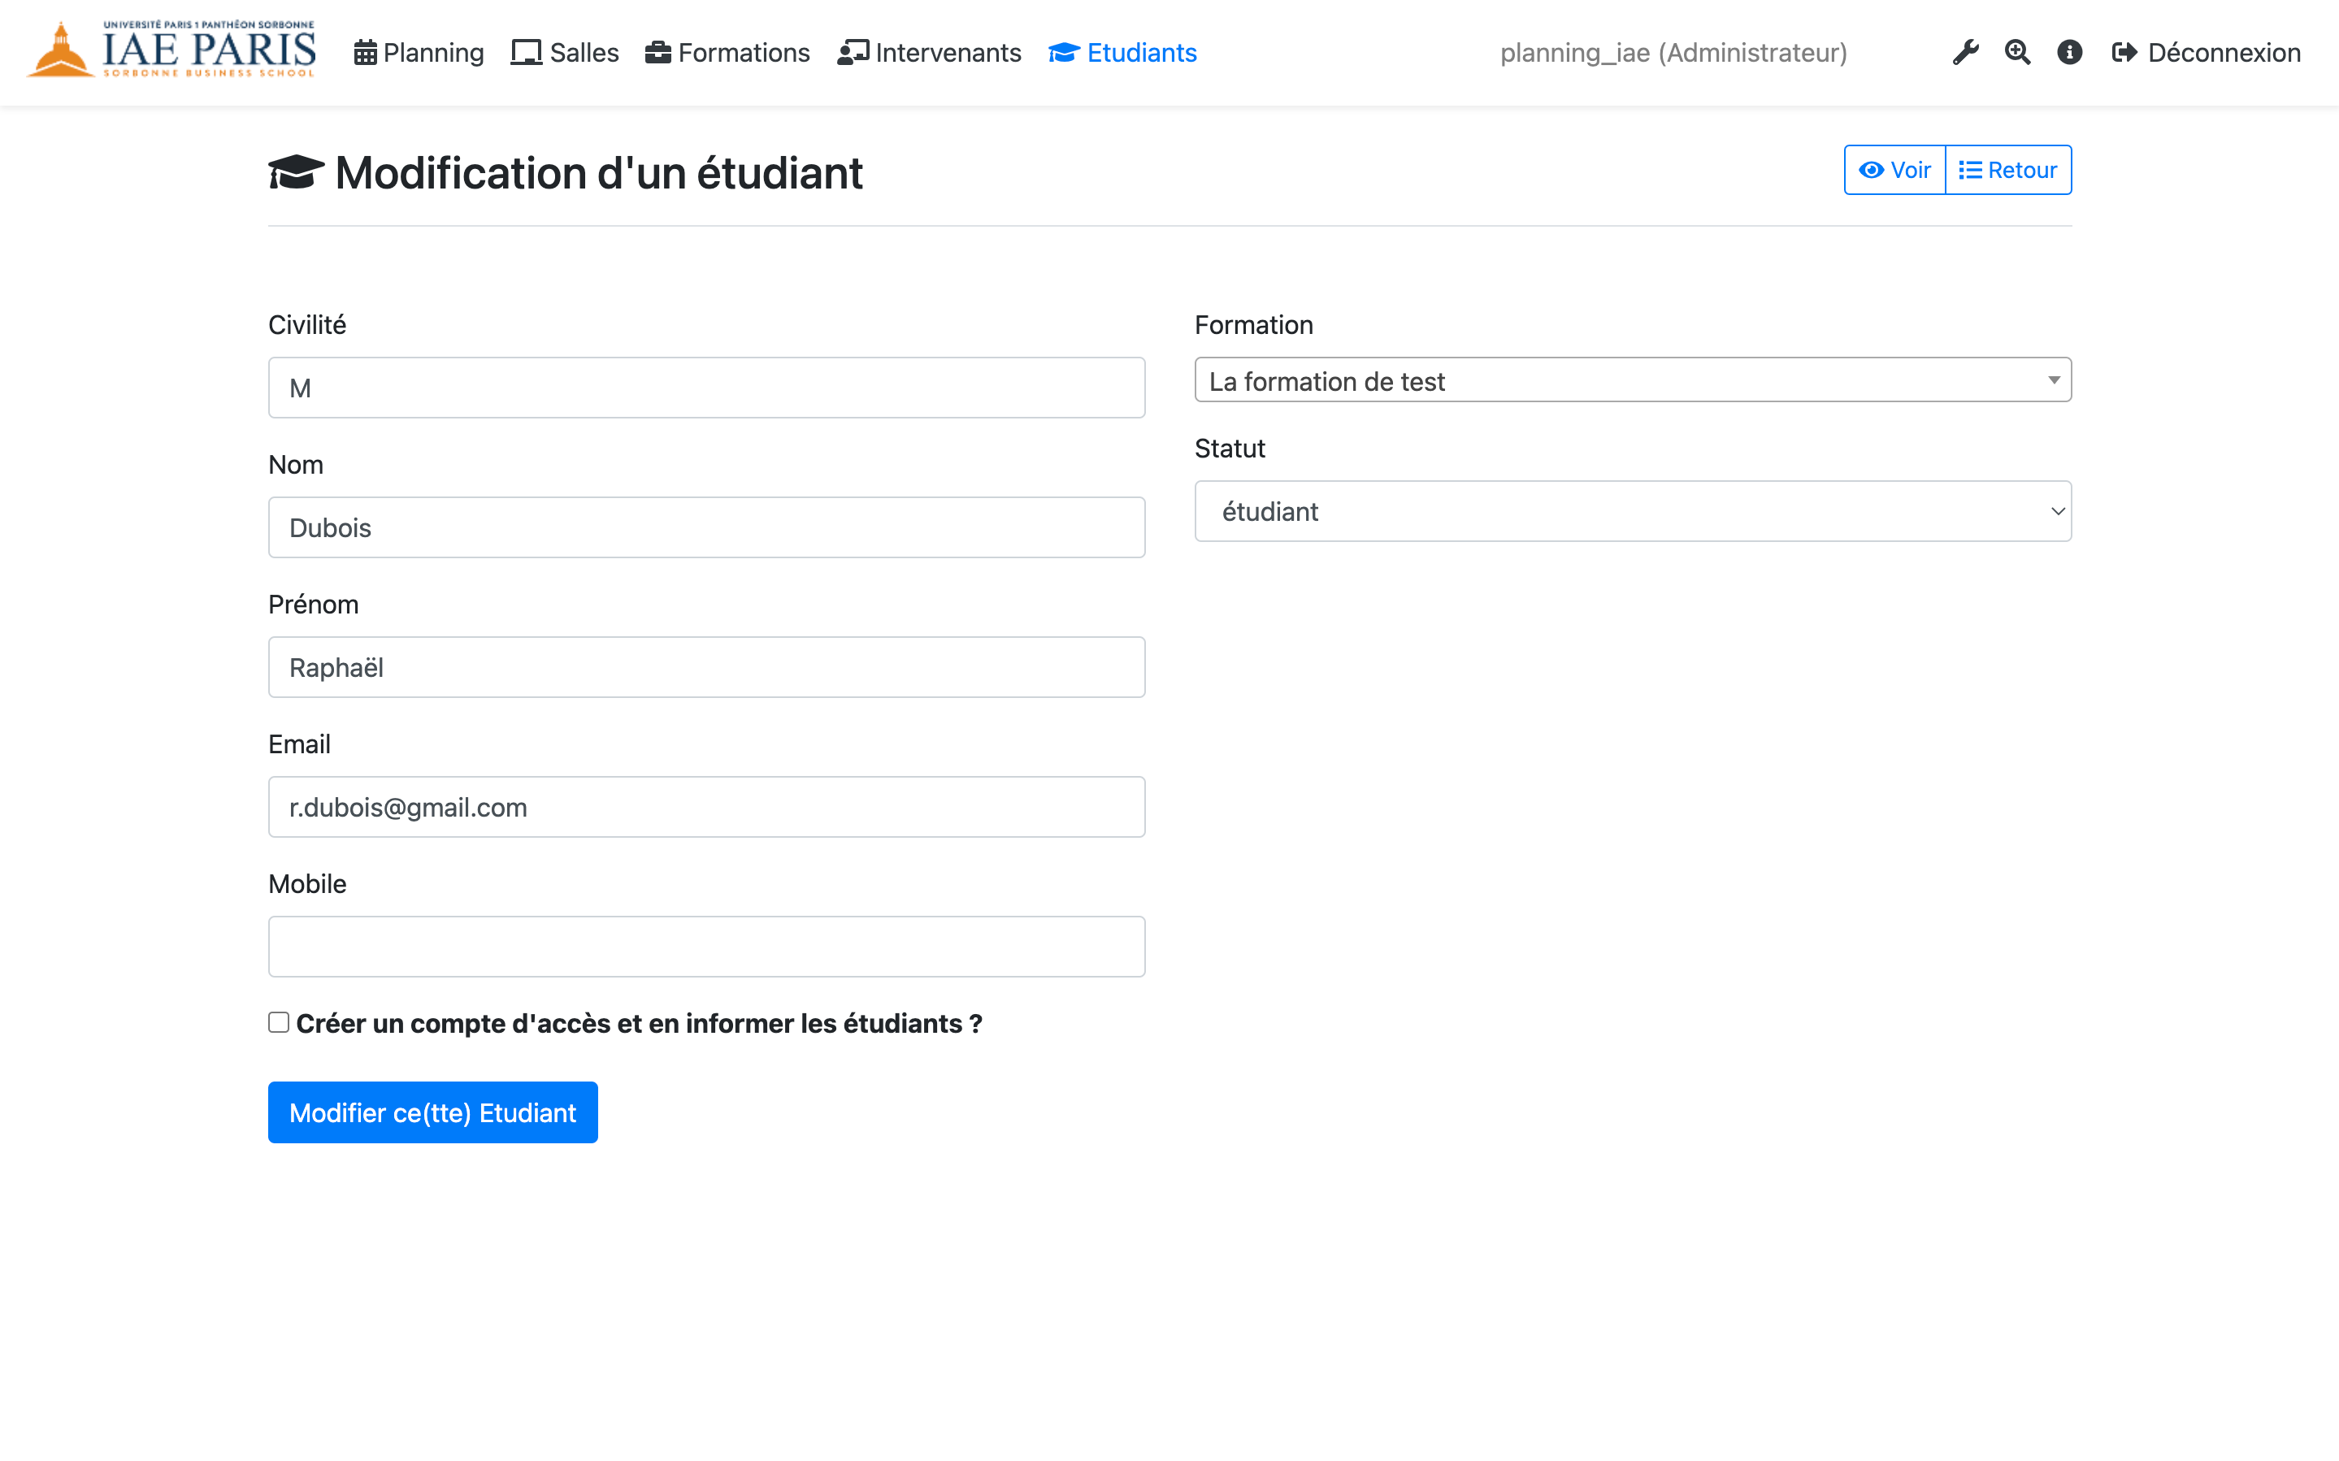Click the Planning calendar icon

365,52
